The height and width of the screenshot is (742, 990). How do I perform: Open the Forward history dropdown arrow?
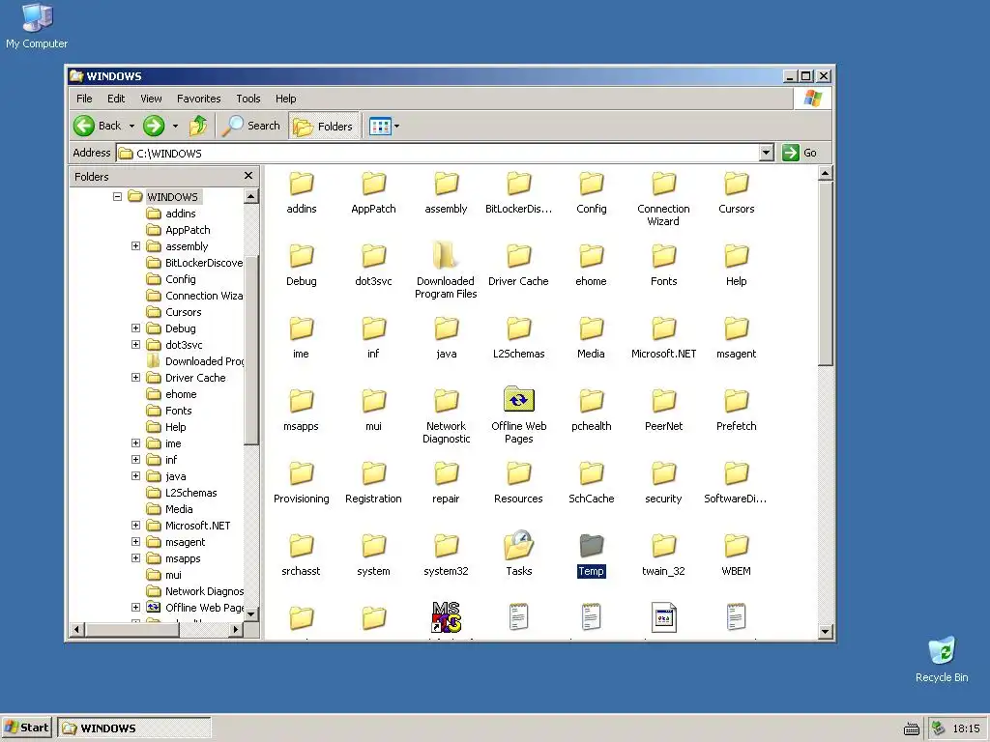coord(175,126)
